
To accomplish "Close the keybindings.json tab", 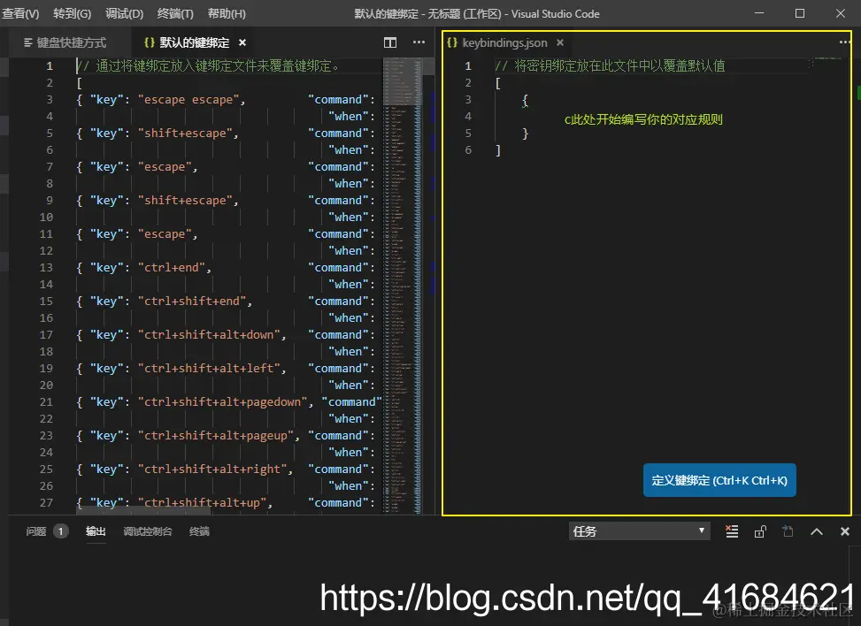I will click(559, 42).
